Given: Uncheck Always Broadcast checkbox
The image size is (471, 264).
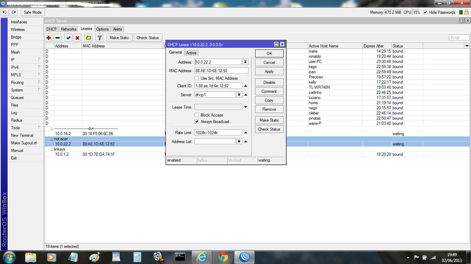Looking at the screenshot, I should click(197, 121).
